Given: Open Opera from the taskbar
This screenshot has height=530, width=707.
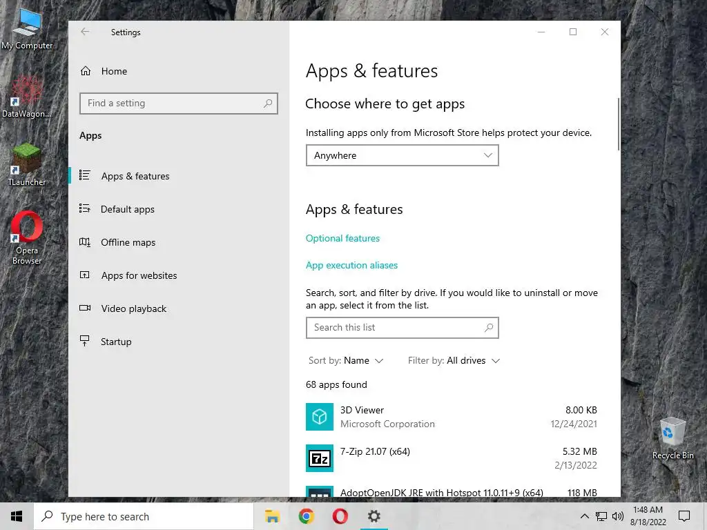Looking at the screenshot, I should 340,516.
